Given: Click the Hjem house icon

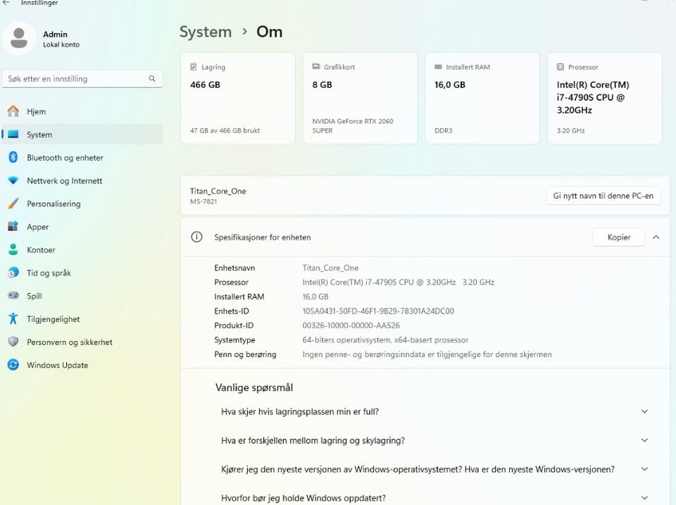Looking at the screenshot, I should (13, 111).
